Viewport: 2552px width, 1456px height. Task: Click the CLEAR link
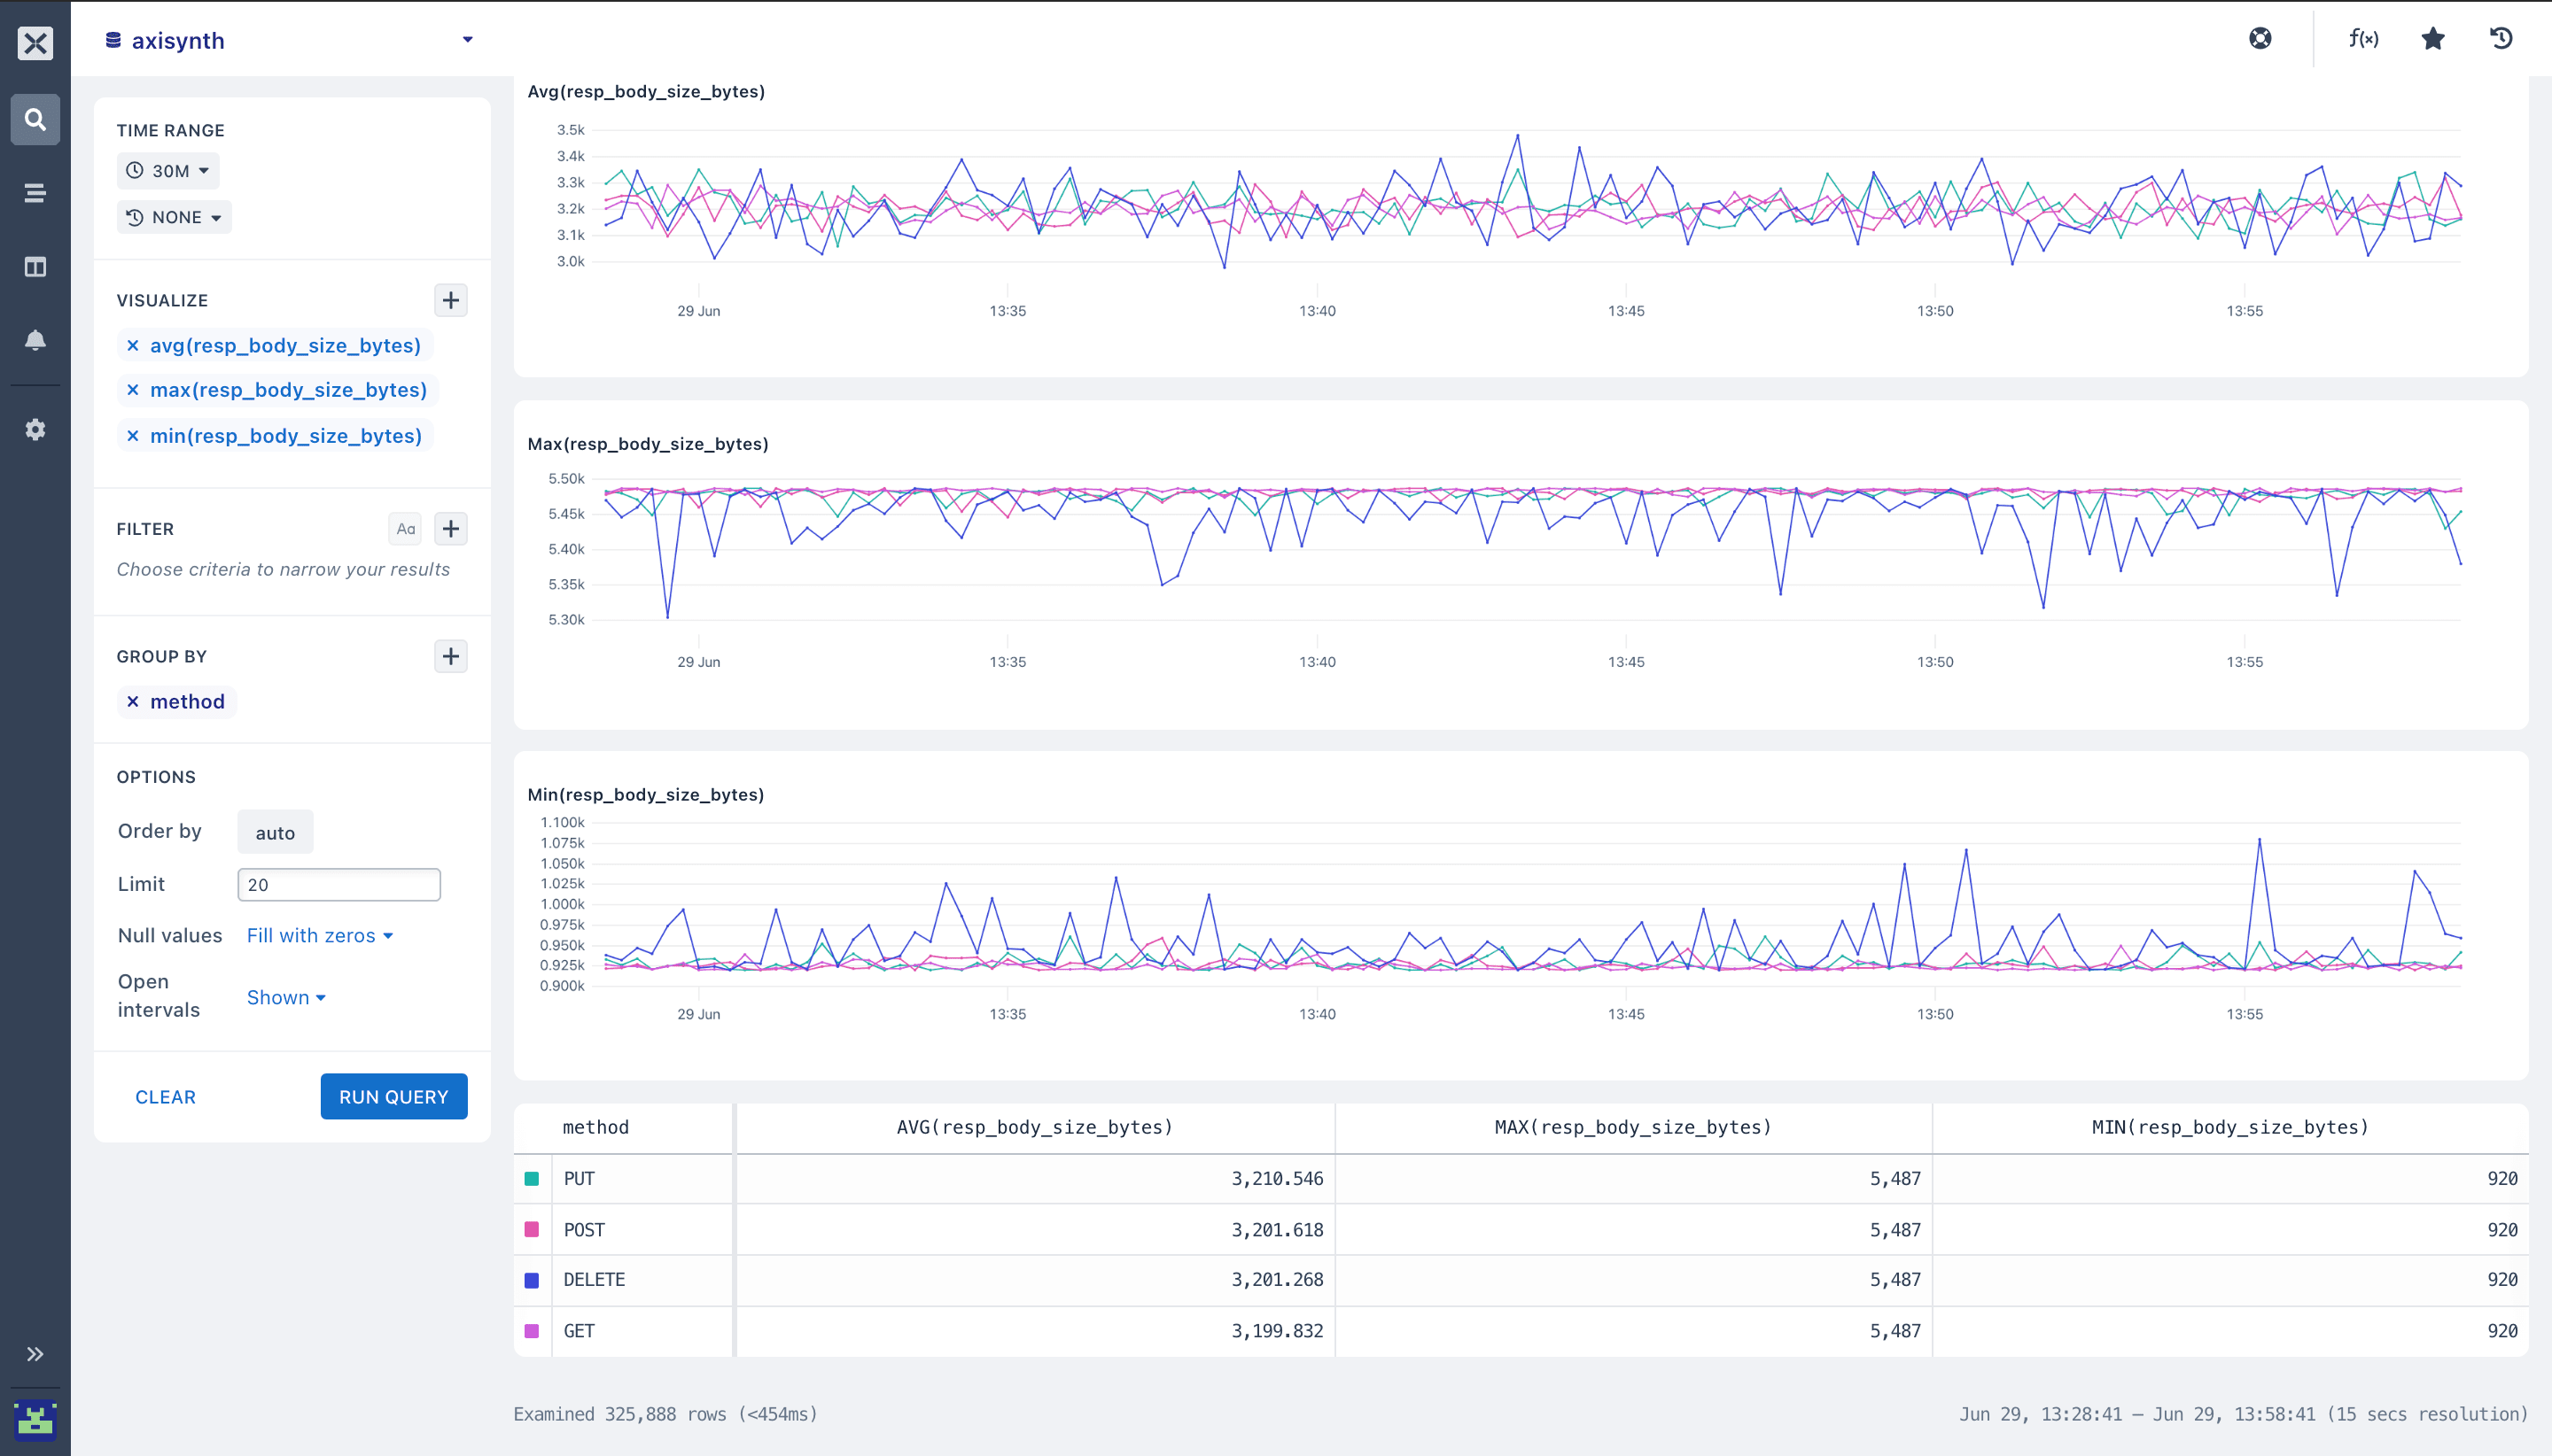165,1097
